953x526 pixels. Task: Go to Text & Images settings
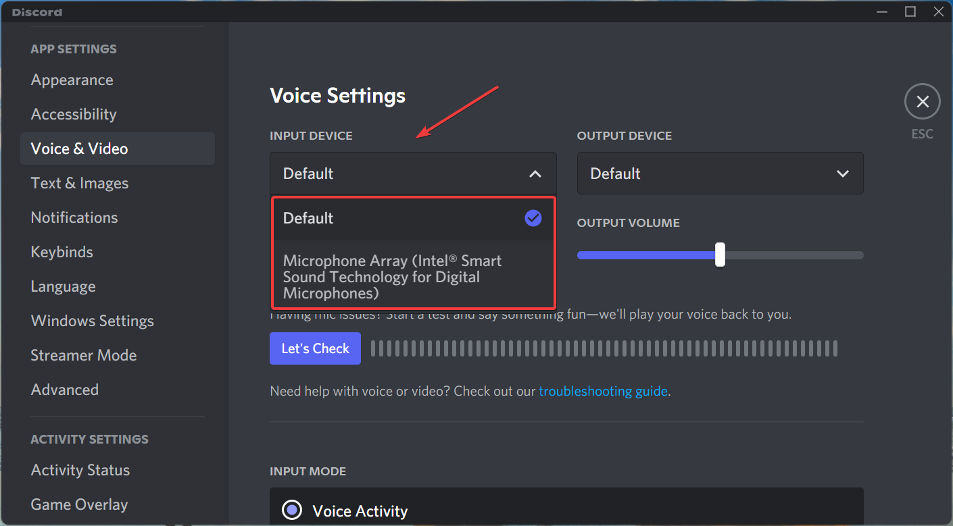pos(79,183)
